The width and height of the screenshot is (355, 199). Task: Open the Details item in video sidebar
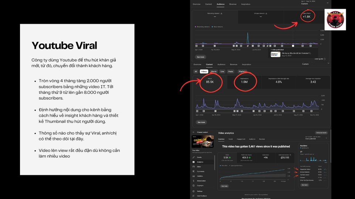tap(202, 157)
